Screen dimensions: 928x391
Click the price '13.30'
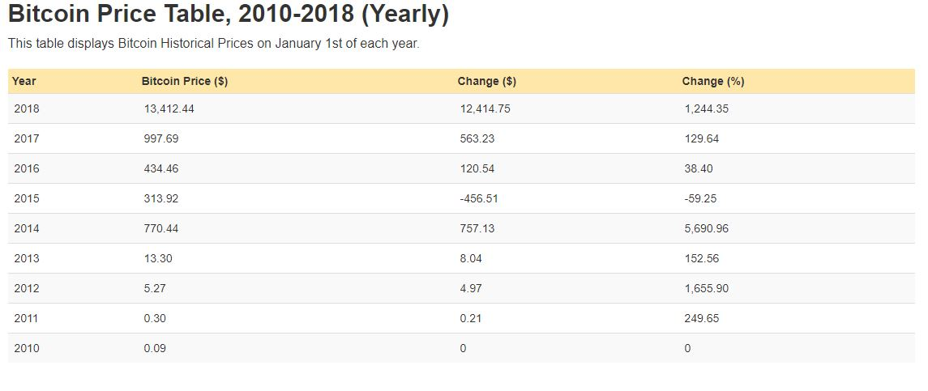pos(158,258)
